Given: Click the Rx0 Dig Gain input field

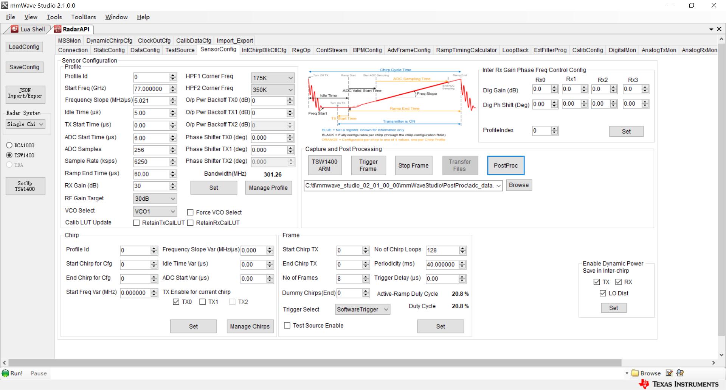Looking at the screenshot, I should (541, 89).
